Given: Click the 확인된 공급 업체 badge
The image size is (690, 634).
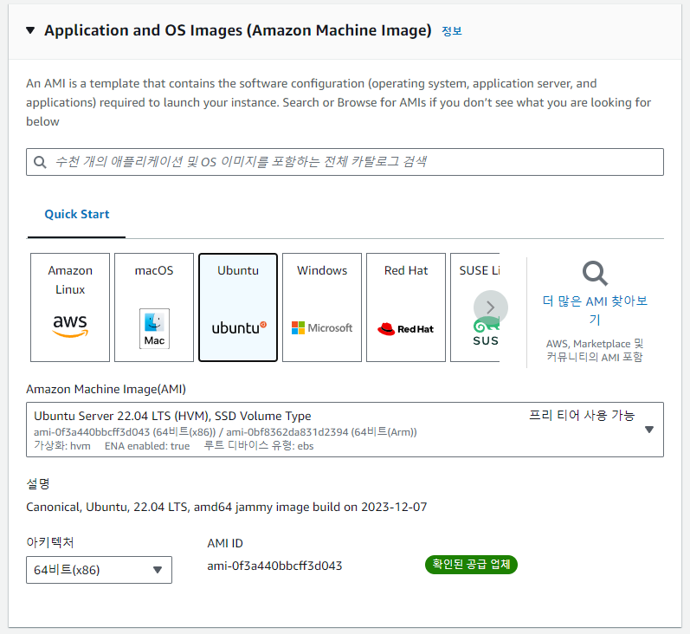Looking at the screenshot, I should click(x=471, y=565).
